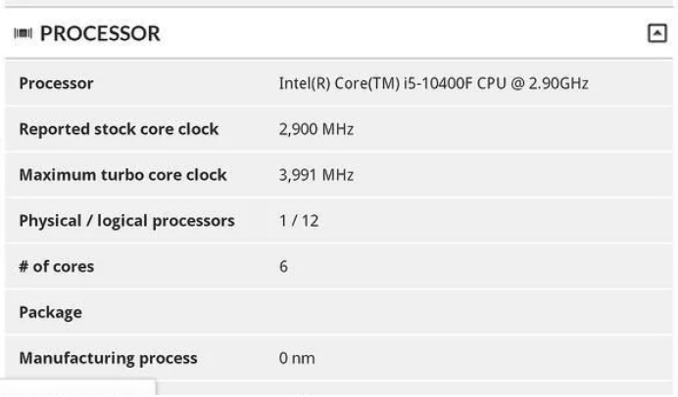
Task: Select the 1 / 12 value
Action: coord(299,221)
